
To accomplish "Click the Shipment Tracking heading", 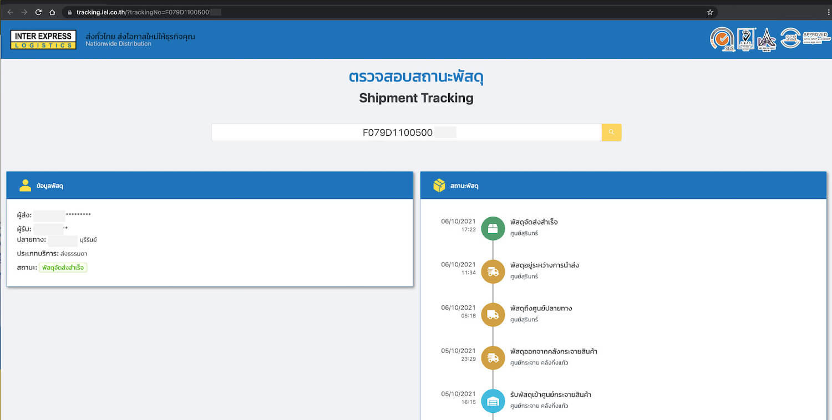I will pos(416,98).
